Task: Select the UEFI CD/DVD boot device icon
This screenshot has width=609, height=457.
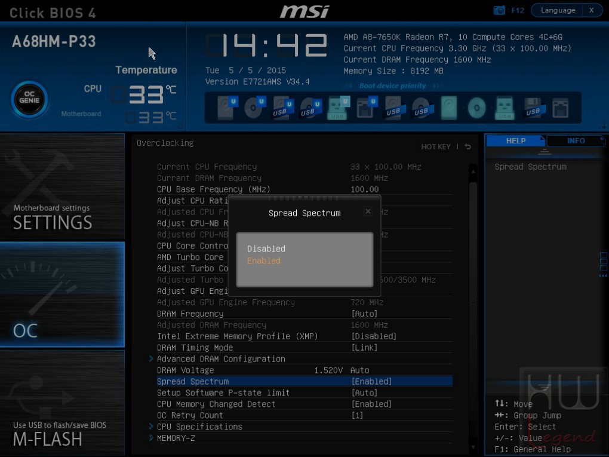Action: pos(255,108)
